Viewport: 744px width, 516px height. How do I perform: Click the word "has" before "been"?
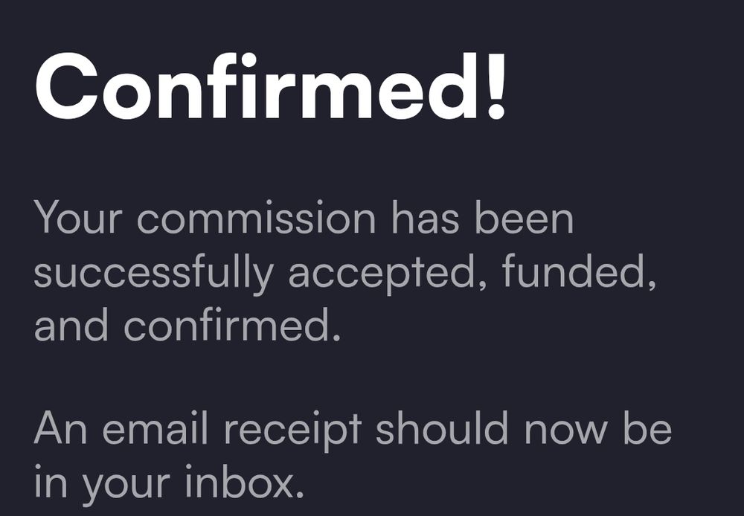pos(426,218)
